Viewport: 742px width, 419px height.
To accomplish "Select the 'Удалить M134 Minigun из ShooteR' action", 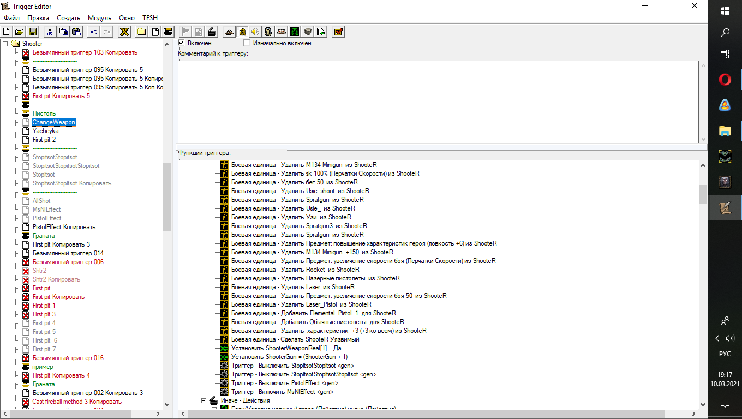I will click(x=304, y=165).
